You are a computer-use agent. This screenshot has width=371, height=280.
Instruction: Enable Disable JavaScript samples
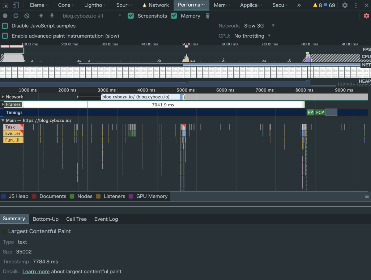pyautogui.click(x=5, y=26)
